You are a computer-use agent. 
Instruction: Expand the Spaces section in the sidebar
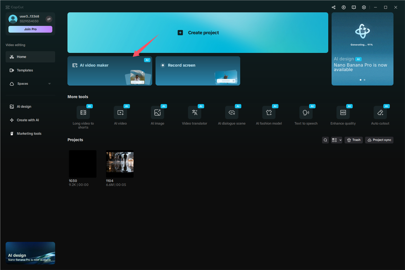(49, 84)
